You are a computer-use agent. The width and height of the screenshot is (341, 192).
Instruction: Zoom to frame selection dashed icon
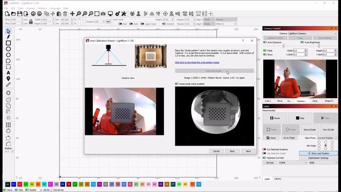97,14
